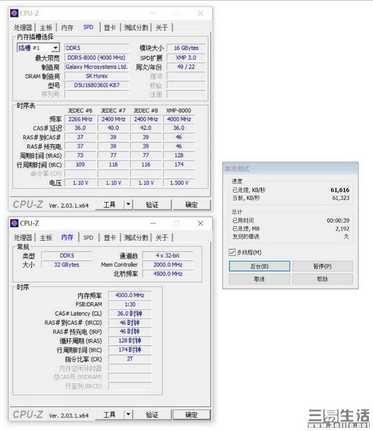Click the 4 x 32-bit channel count value
Image resolution: width=373 pixels, height=431 pixels.
(x=168, y=255)
